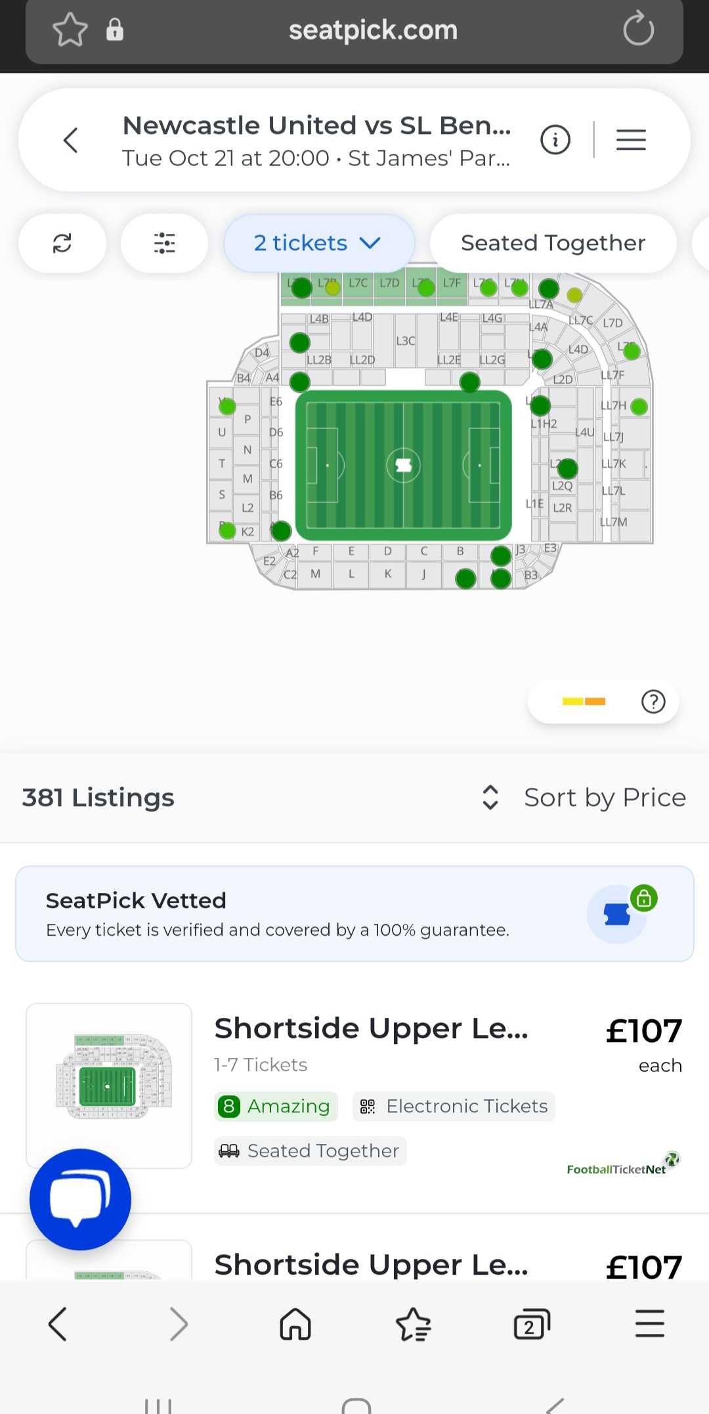Go back using the event header arrow
The width and height of the screenshot is (709, 1414).
click(x=71, y=140)
